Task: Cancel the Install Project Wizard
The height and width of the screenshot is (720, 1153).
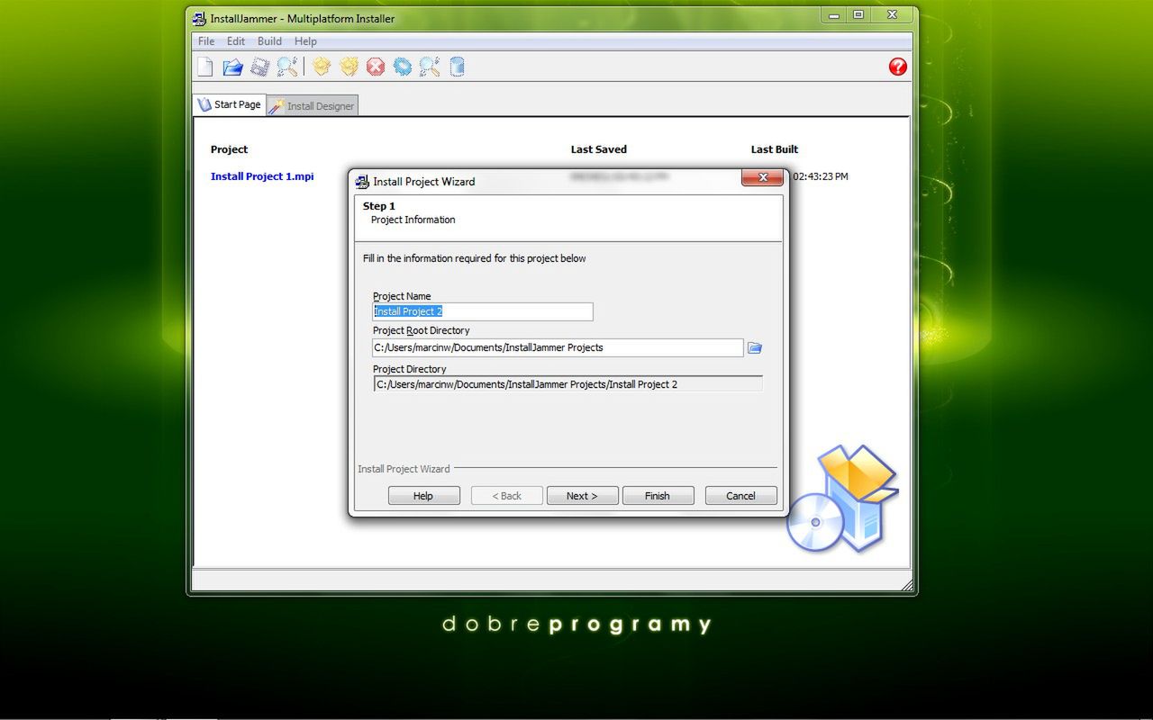Action: pos(740,496)
